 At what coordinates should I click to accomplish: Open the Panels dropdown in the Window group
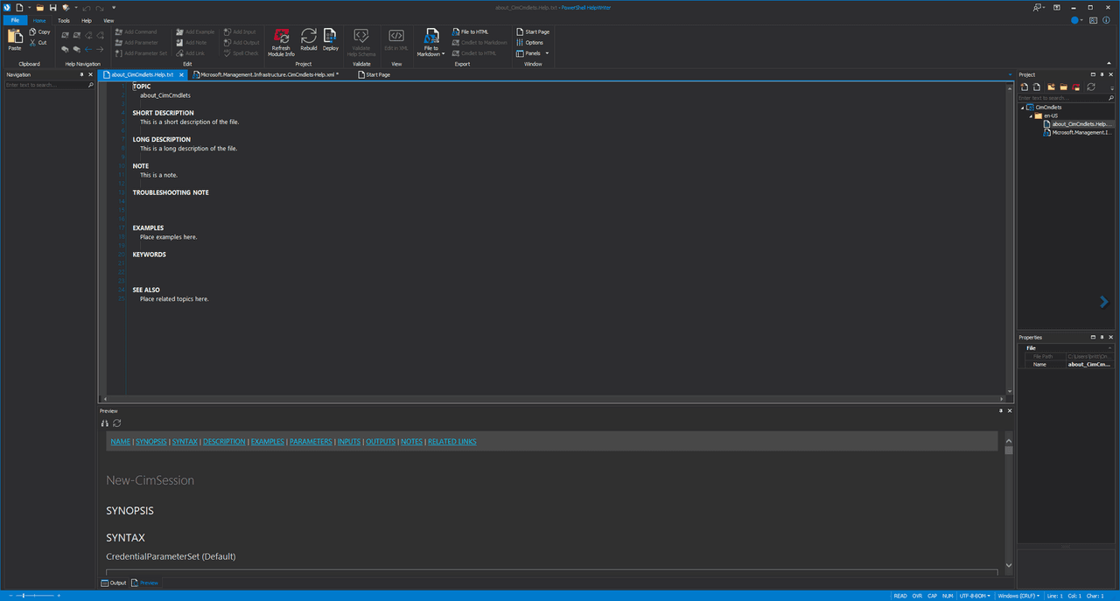(533, 52)
